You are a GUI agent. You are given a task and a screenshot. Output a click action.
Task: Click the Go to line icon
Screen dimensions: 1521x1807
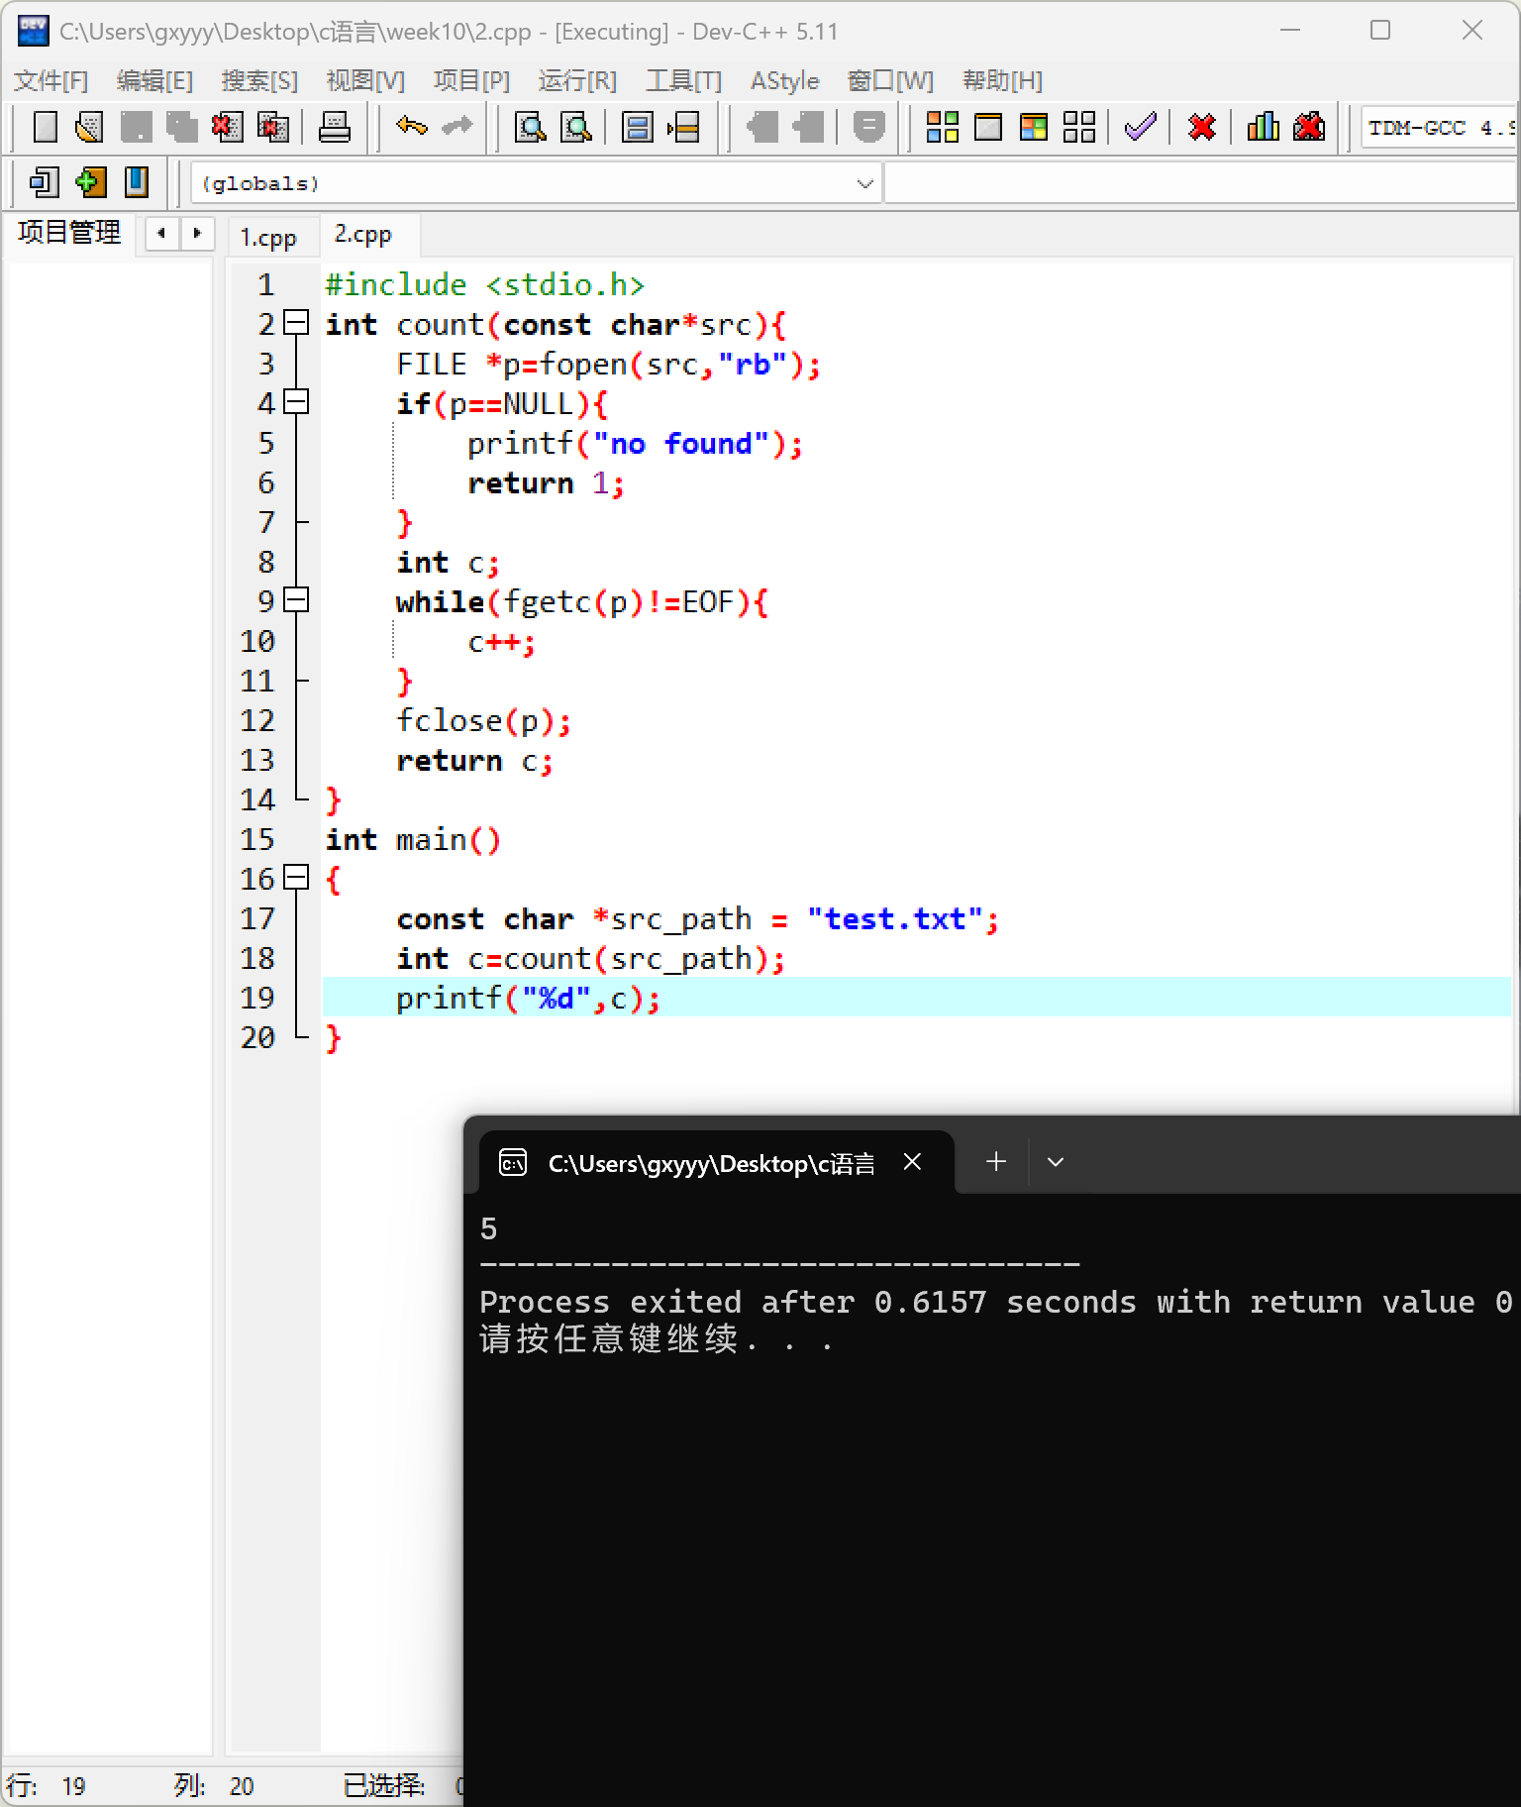683,127
